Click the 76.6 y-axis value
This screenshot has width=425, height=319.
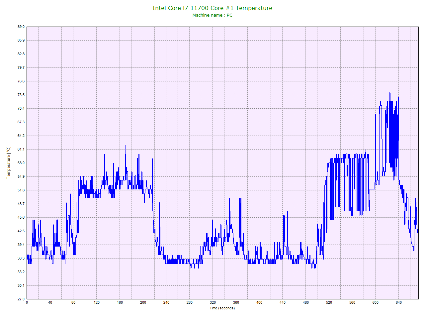click(x=21, y=81)
